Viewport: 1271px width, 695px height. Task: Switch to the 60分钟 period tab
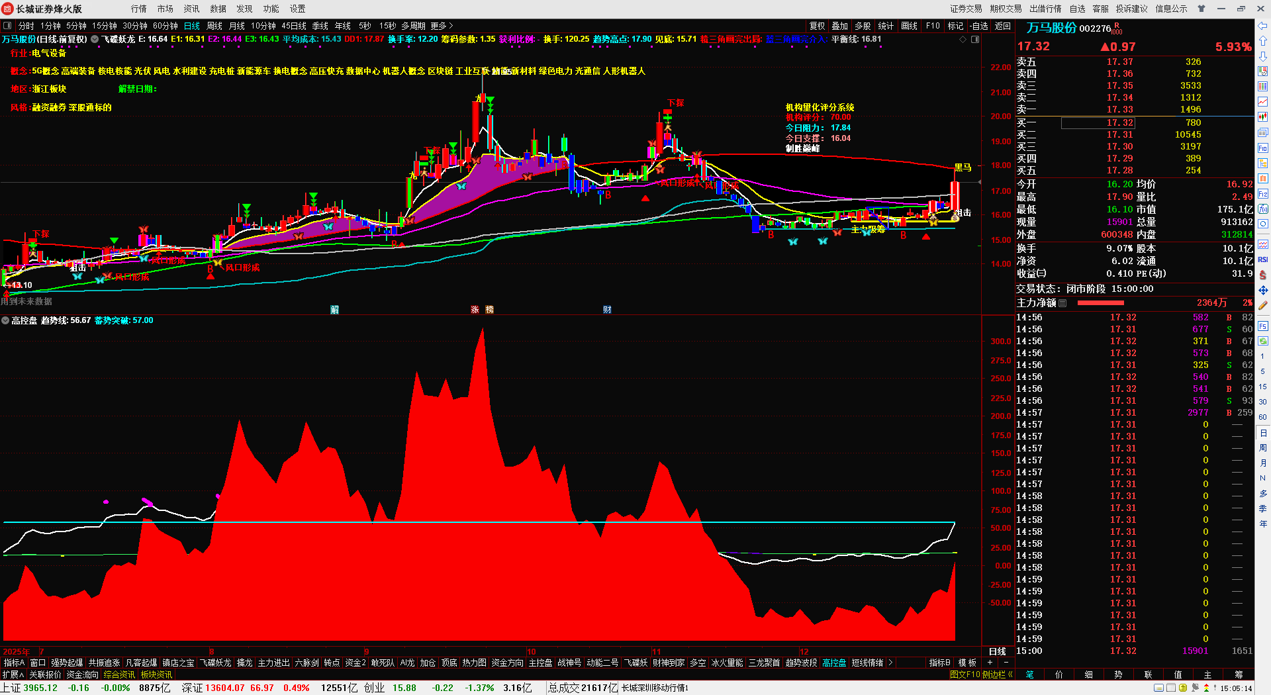click(165, 26)
